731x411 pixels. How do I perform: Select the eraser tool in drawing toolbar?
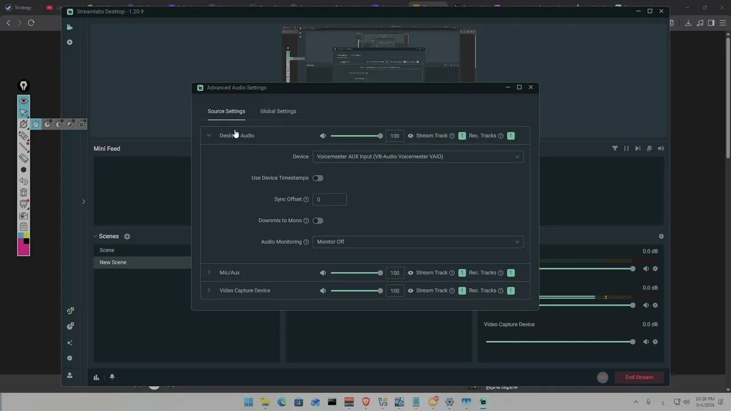click(x=23, y=158)
